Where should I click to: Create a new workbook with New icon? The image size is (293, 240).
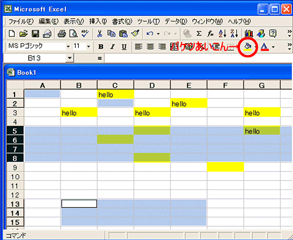click(x=12, y=34)
